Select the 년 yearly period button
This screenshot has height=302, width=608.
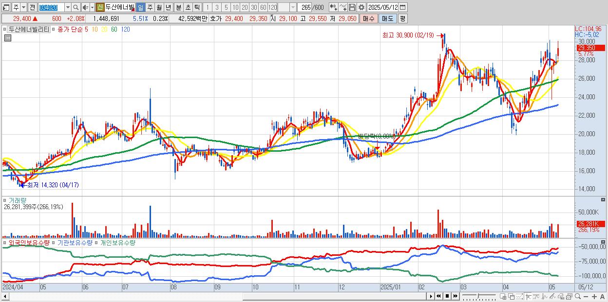click(x=169, y=8)
